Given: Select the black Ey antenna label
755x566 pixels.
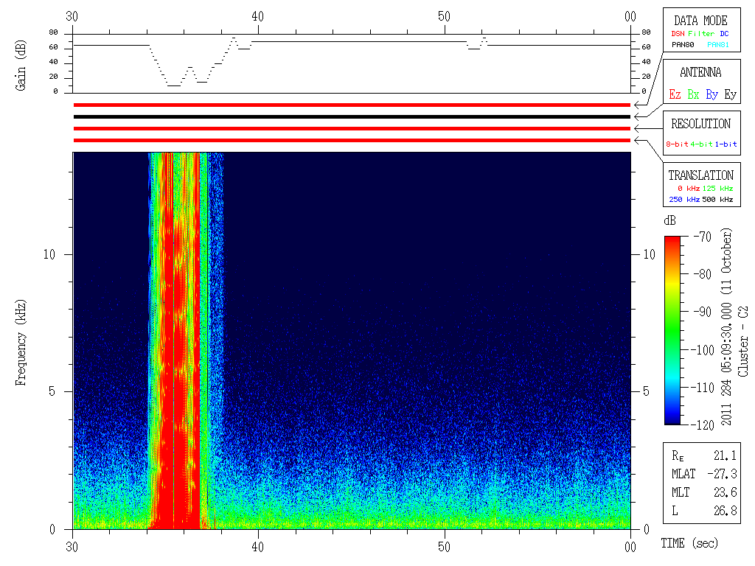Looking at the screenshot, I should [x=731, y=94].
